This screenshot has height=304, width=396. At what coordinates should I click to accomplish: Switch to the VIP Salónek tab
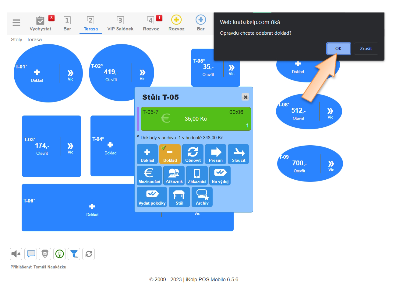click(x=120, y=24)
